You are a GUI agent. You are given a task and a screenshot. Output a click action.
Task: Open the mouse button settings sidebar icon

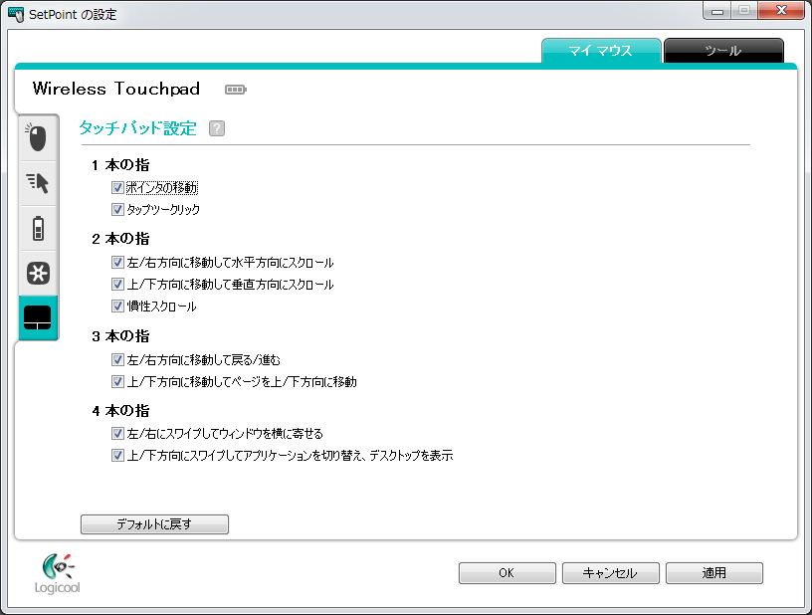38,137
